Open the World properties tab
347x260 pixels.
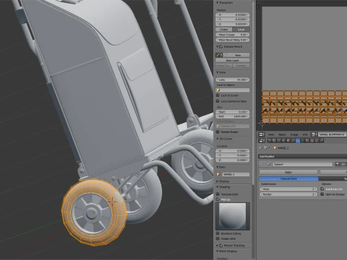point(283,140)
